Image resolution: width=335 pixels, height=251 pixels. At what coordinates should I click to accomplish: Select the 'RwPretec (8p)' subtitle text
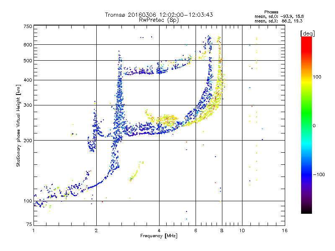point(159,20)
